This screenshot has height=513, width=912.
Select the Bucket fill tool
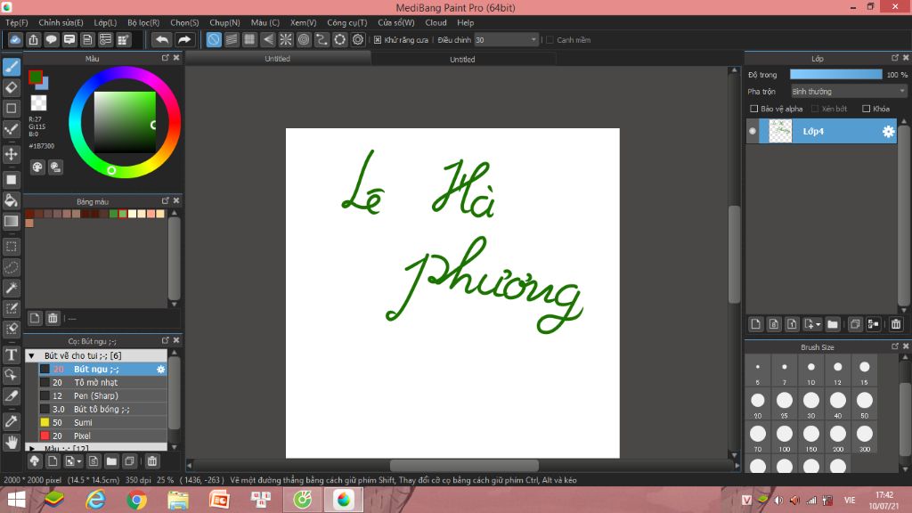11,200
